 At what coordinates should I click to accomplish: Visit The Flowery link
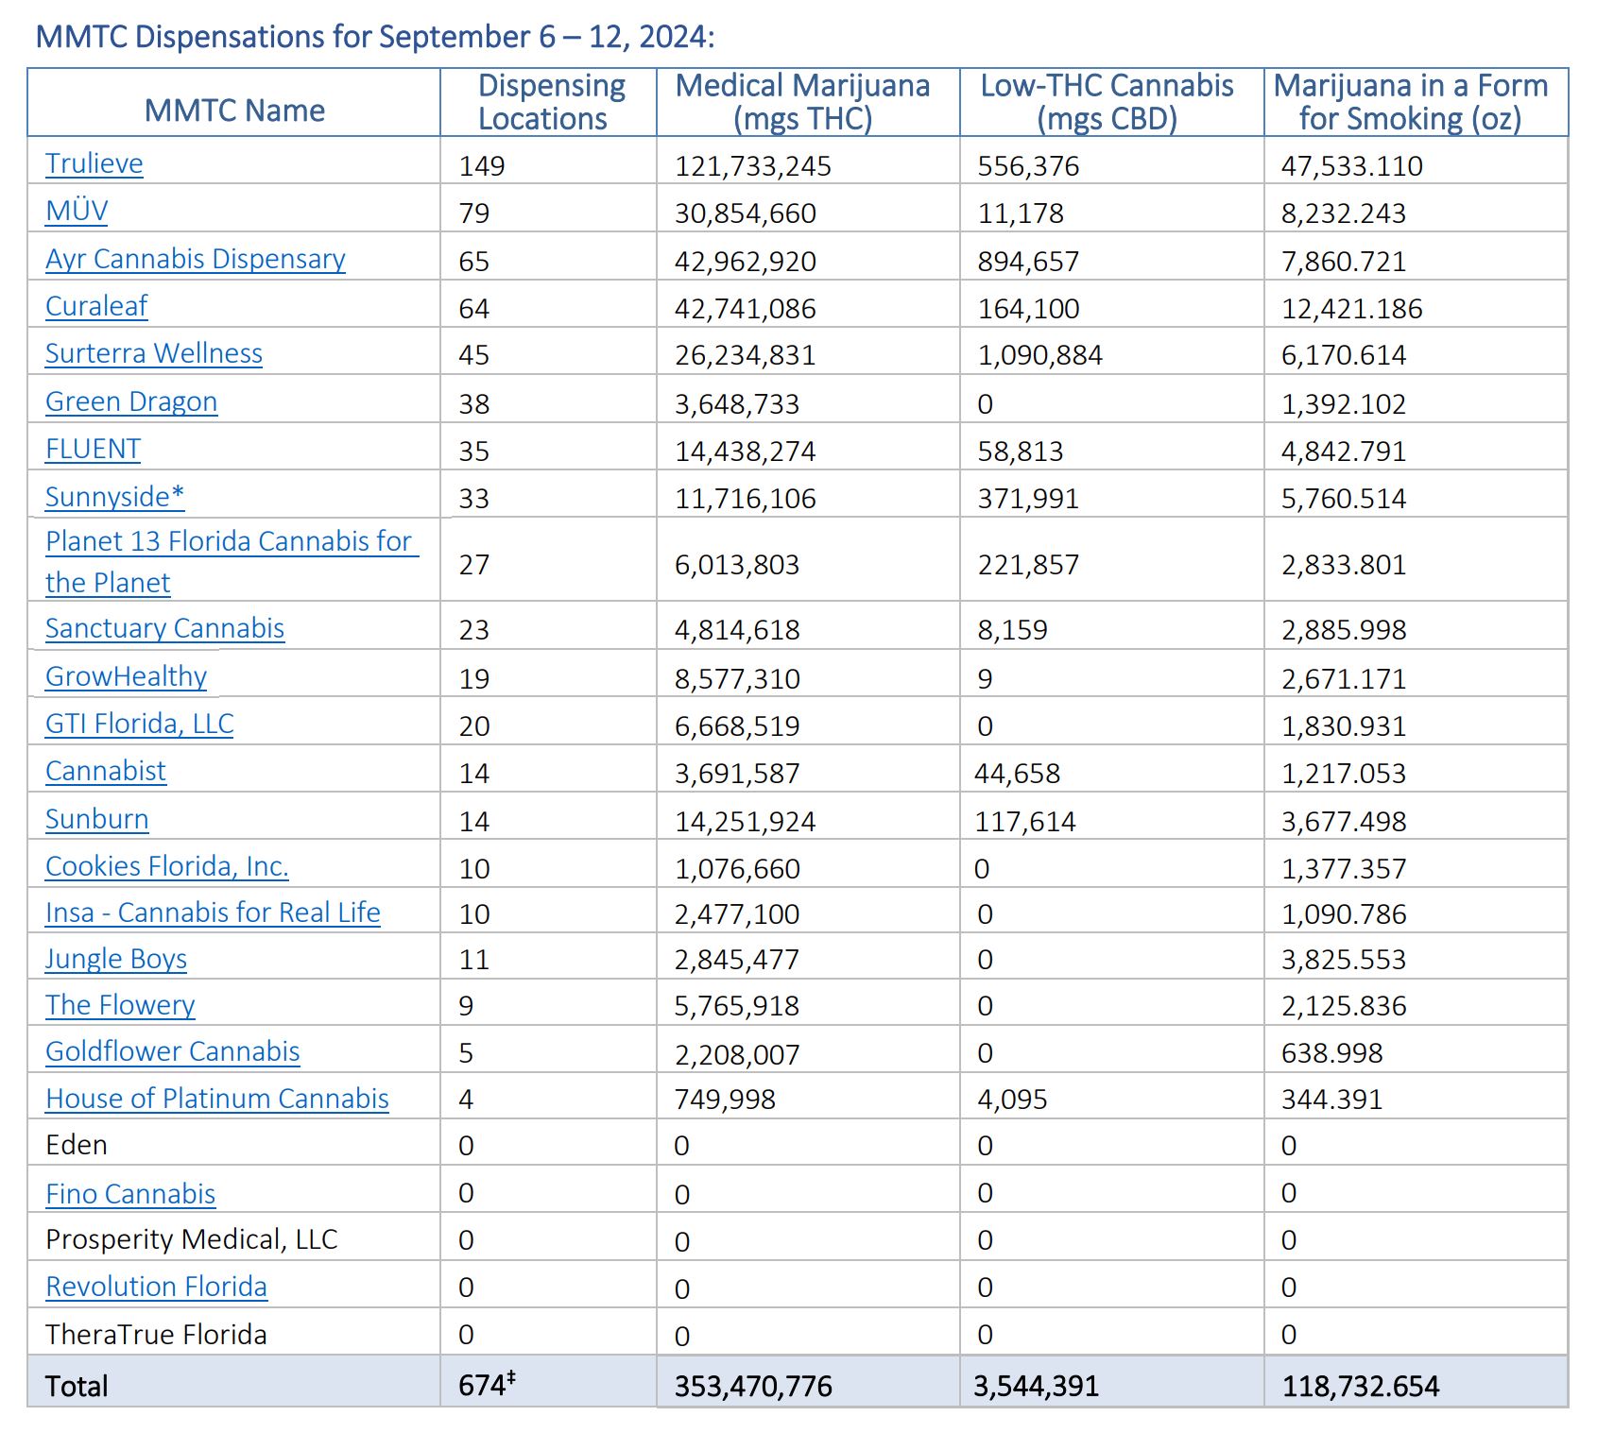tap(120, 1005)
